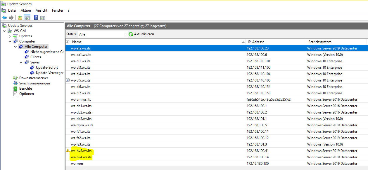Image resolution: width=368 pixels, height=170 pixels.
Task: Click the Update-Sofort group icon
Action: pyautogui.click(x=32, y=68)
